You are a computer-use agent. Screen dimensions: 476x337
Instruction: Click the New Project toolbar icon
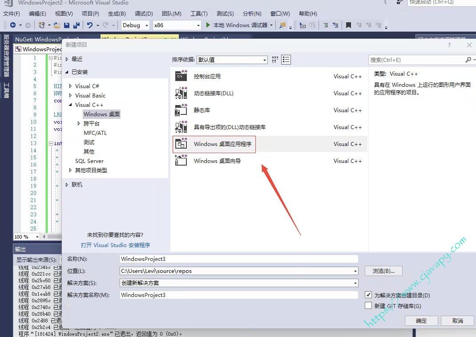pos(41,25)
